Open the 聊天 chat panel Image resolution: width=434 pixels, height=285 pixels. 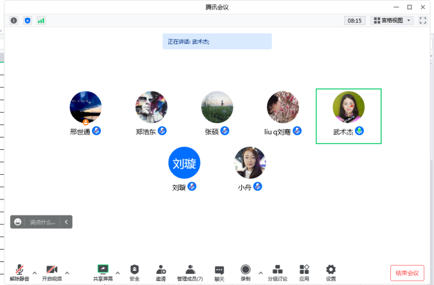point(219,273)
